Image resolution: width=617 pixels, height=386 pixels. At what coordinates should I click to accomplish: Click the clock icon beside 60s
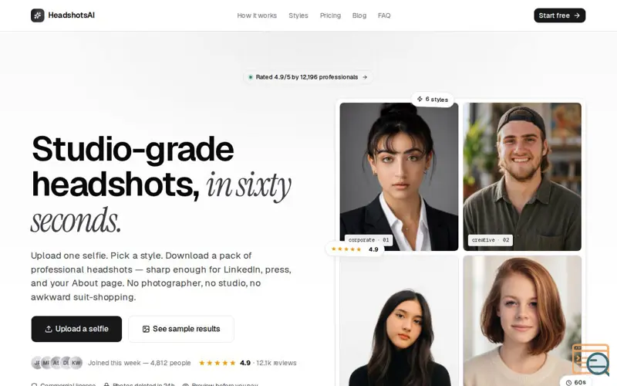568,382
